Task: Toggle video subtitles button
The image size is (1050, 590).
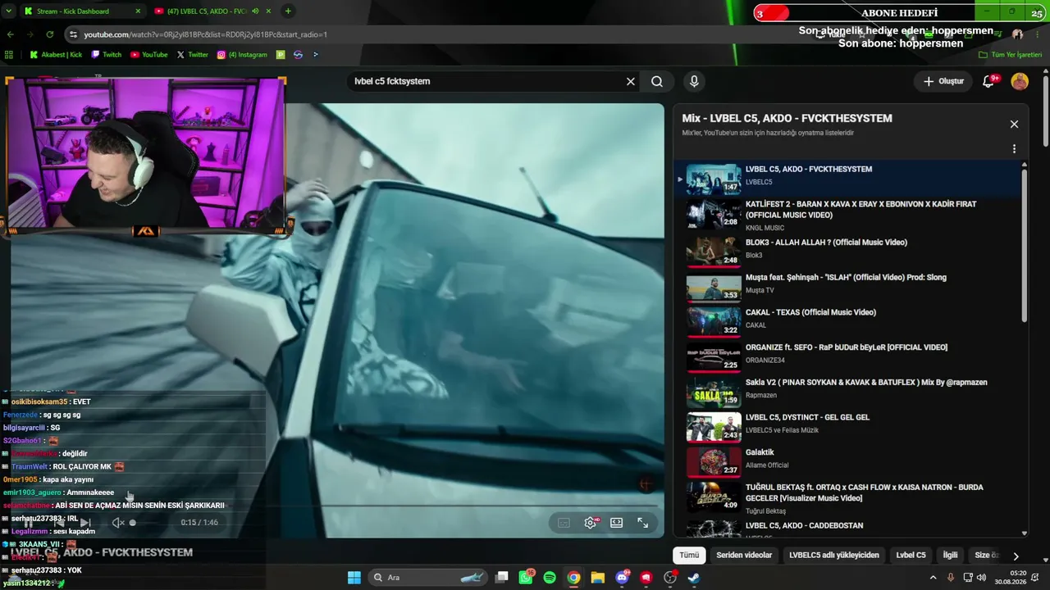Action: point(564,523)
